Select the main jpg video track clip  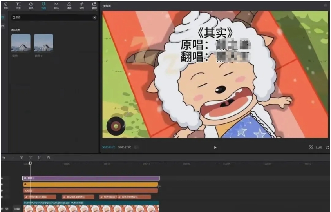(91, 207)
